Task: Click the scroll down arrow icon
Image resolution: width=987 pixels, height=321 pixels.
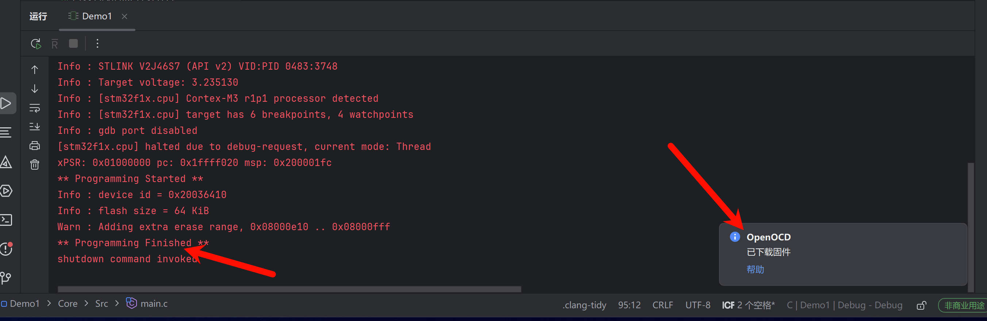Action: 34,89
